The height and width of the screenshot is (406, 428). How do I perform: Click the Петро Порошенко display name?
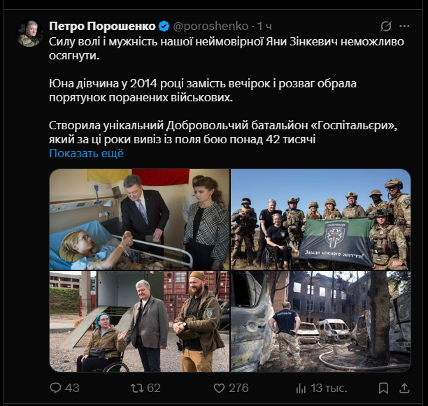click(x=102, y=26)
